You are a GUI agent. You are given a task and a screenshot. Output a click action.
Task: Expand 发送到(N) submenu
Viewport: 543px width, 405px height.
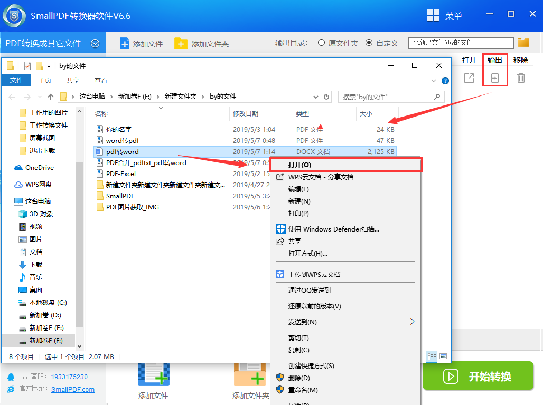(x=412, y=321)
